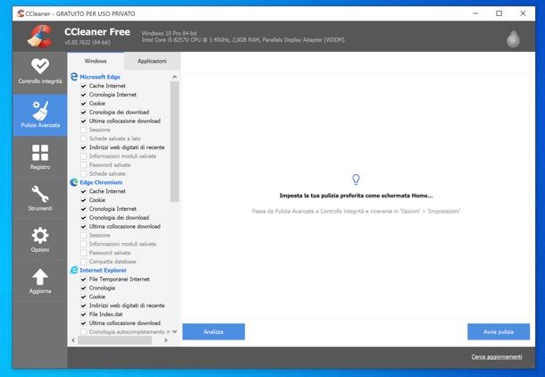This screenshot has height=377, width=545.
Task: Uncheck Edge Chromium Cookie
Action: pyautogui.click(x=83, y=200)
